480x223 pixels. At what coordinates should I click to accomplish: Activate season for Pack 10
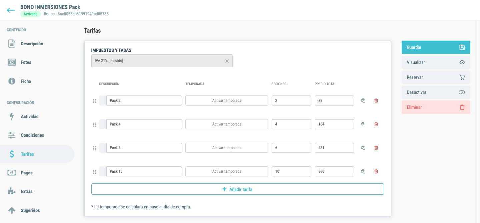click(x=227, y=171)
